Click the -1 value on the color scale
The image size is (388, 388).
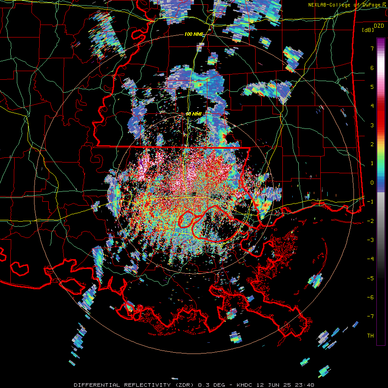[x=370, y=202]
